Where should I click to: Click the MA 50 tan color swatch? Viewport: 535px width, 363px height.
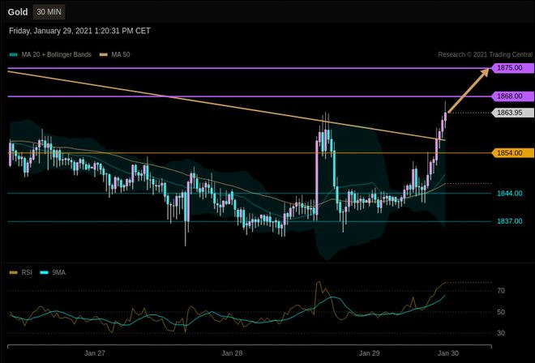[x=104, y=54]
